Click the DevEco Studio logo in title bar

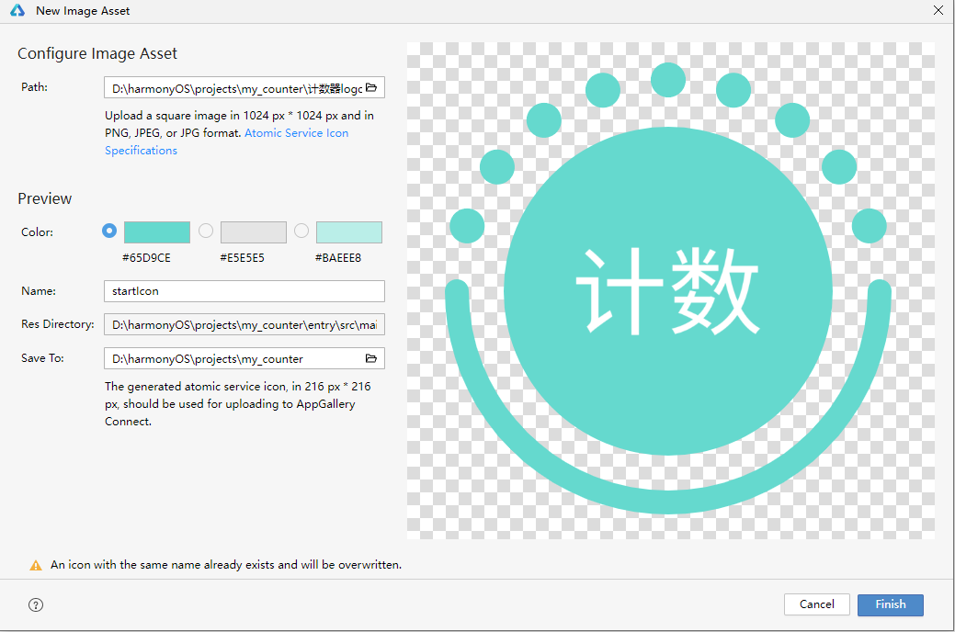[17, 10]
